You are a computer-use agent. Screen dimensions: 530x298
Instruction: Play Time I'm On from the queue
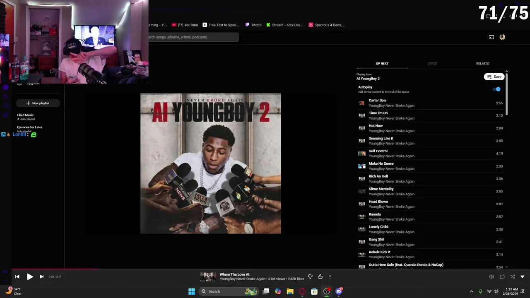coord(431,115)
